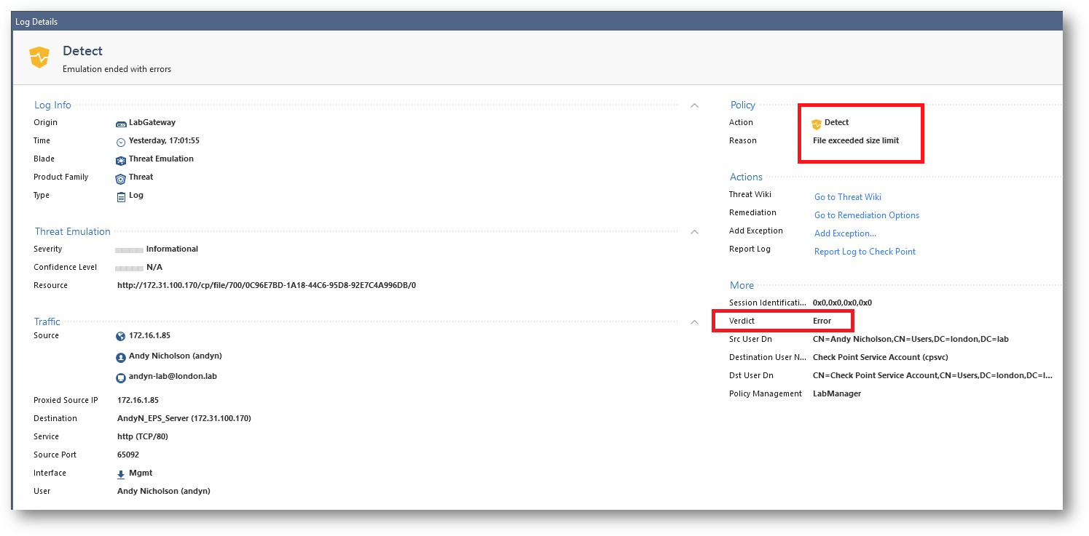
Task: Collapse the Traffic section
Action: click(x=694, y=322)
